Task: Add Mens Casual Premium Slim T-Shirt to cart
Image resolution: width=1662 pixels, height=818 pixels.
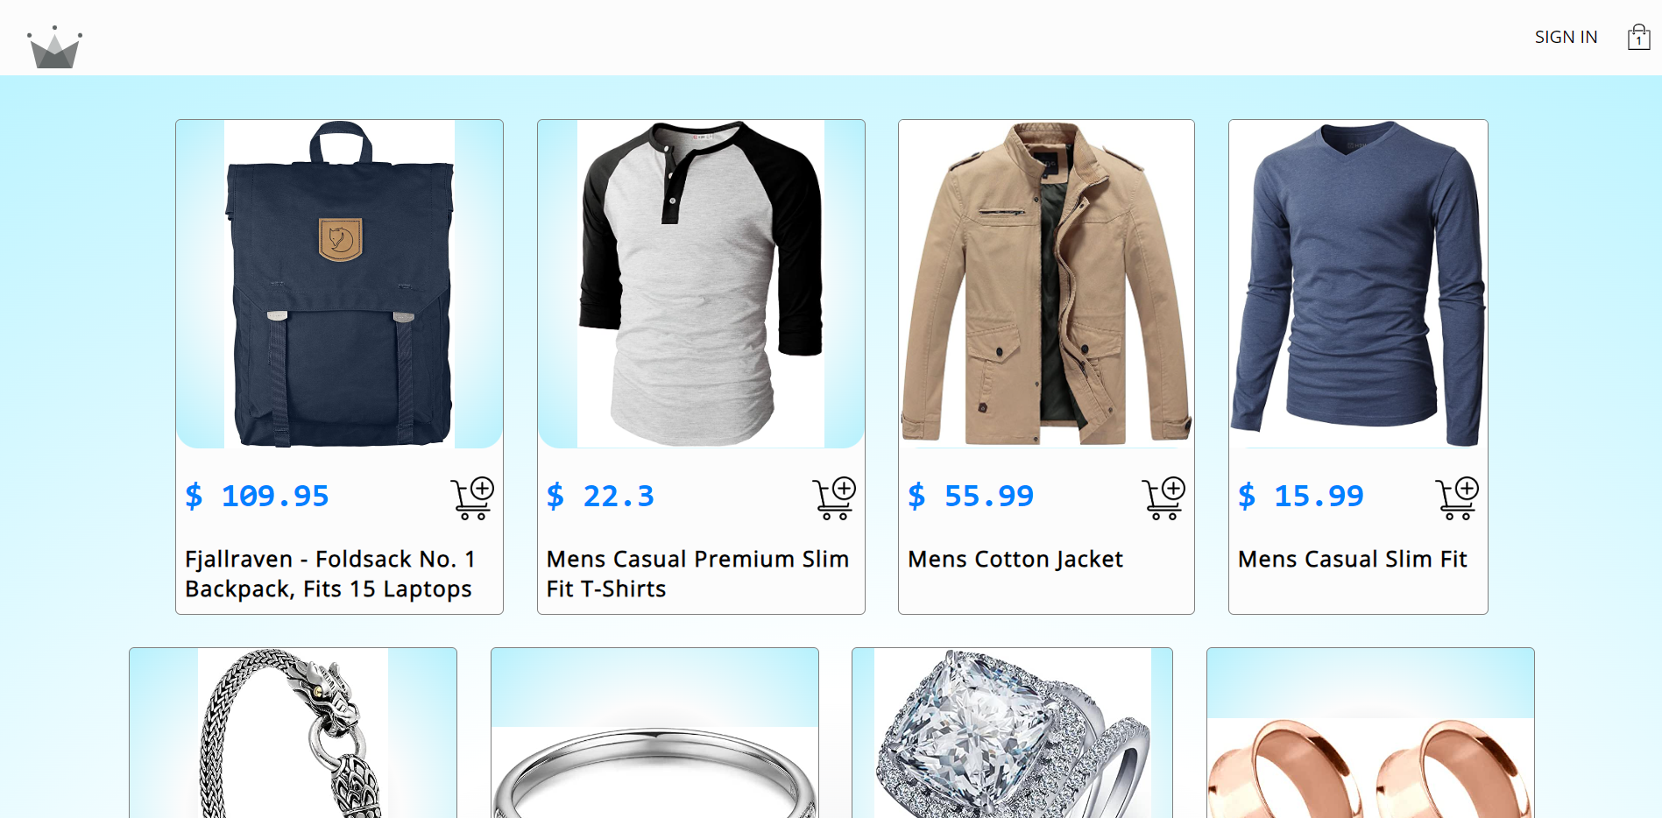Action: [834, 498]
